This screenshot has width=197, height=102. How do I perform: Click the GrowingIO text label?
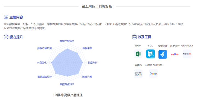pos(187,46)
